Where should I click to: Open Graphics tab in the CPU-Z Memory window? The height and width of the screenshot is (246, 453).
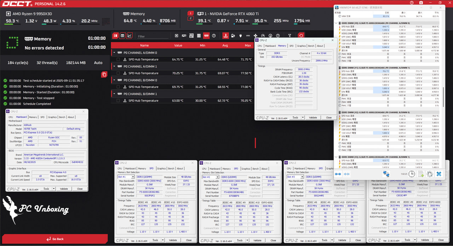(302, 46)
